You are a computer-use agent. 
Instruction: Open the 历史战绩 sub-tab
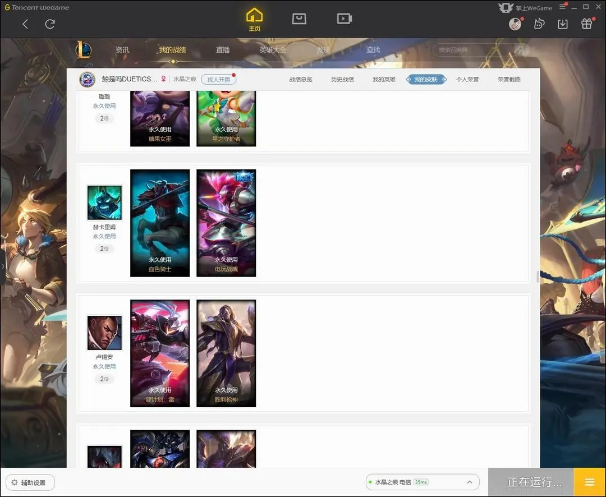click(342, 79)
